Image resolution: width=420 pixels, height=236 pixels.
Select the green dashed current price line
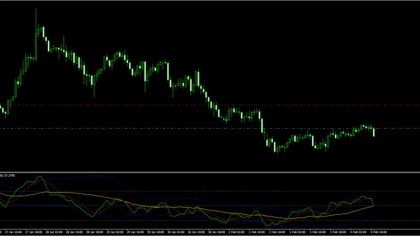click(x=210, y=128)
